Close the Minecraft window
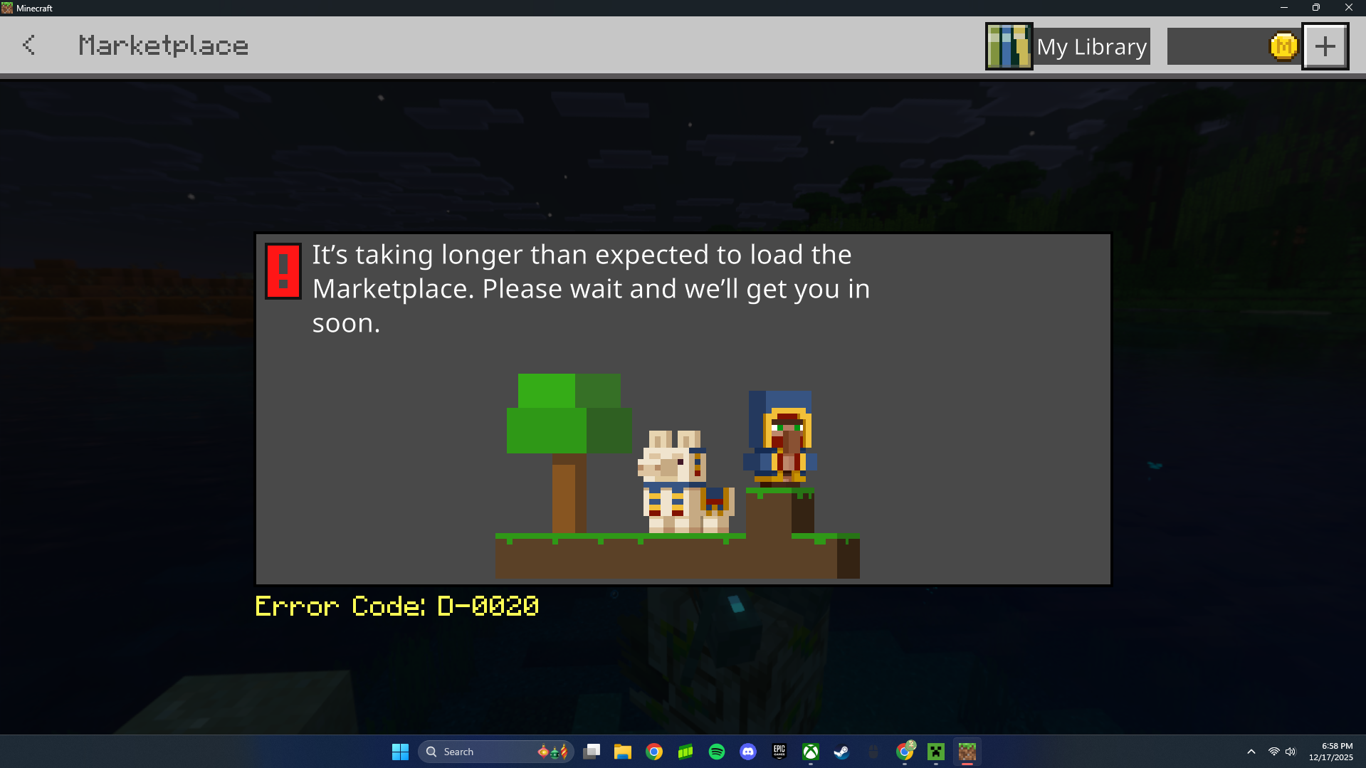 tap(1349, 8)
